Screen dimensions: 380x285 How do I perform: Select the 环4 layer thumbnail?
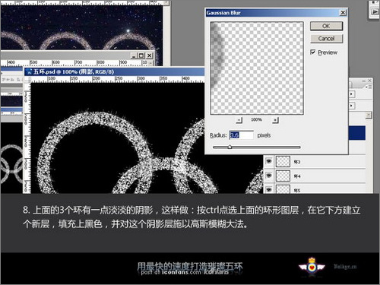click(x=283, y=176)
